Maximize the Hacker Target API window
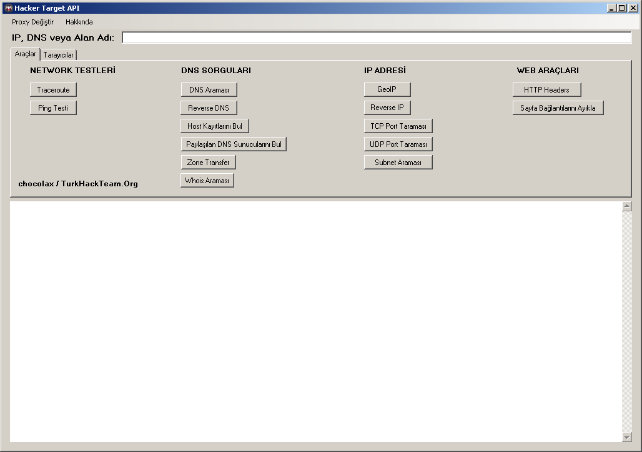This screenshot has height=452, width=642. (622, 8)
